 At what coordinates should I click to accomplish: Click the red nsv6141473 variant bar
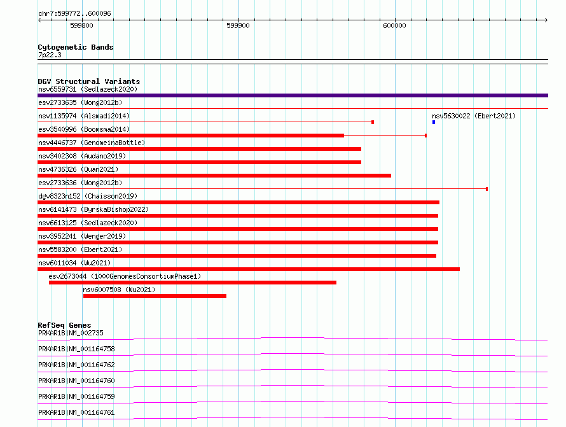238,216
